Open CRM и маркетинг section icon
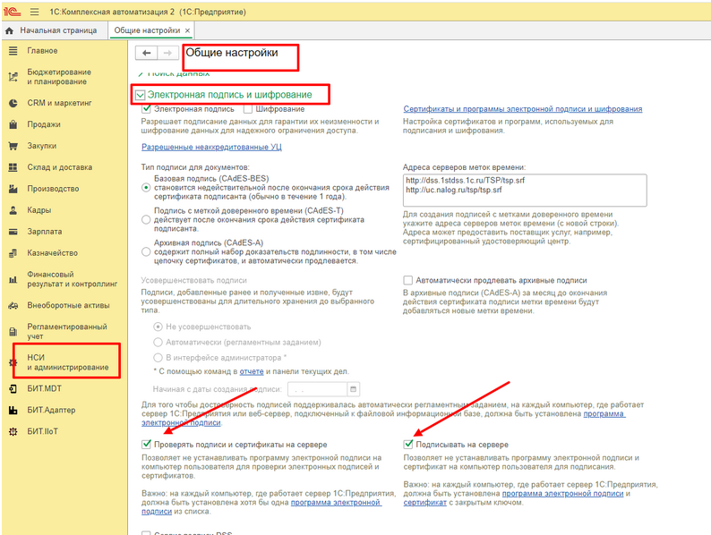Screen dimensions: 711x535 [x=13, y=103]
